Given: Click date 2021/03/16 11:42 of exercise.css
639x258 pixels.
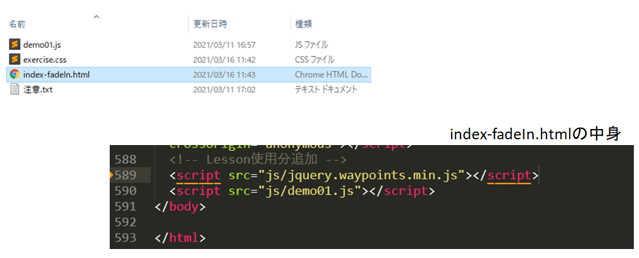Looking at the screenshot, I should [x=224, y=60].
